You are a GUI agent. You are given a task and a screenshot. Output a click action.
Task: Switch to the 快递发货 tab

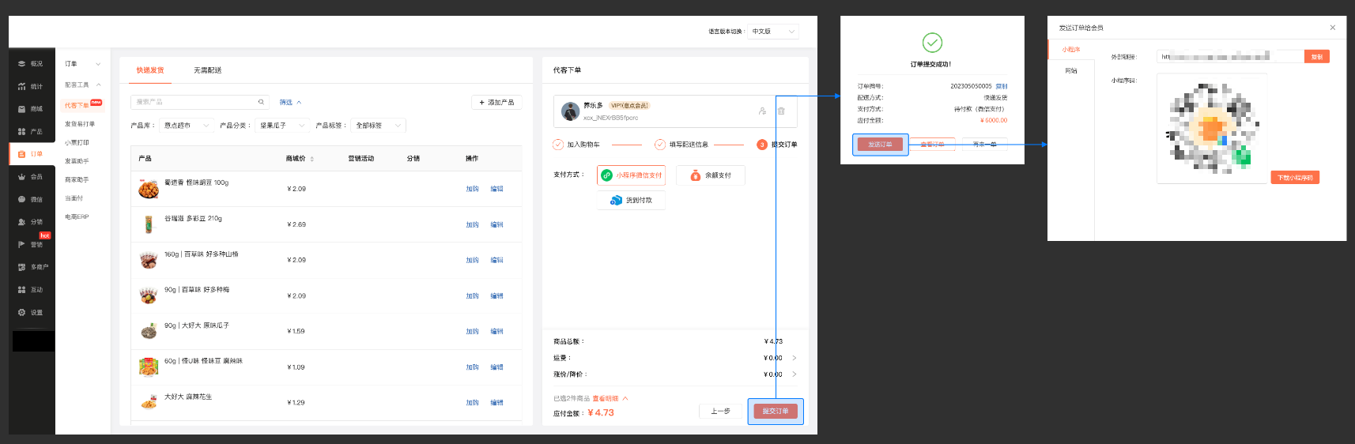click(150, 70)
